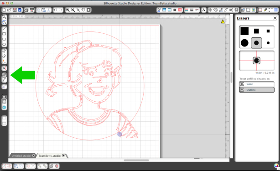
Task: Treat unfilled shapes as Solid
Action: click(257, 84)
